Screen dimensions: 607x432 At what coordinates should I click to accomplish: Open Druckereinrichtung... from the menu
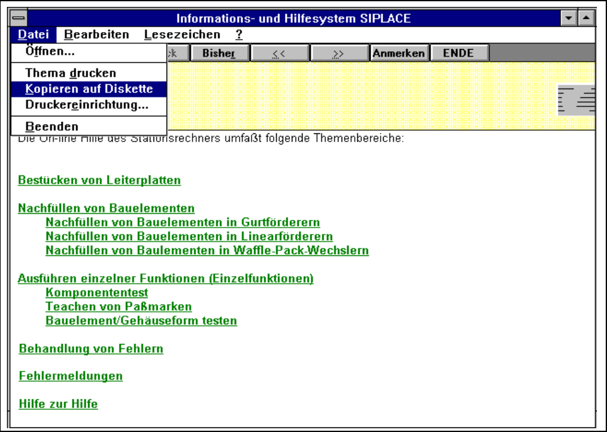click(x=87, y=104)
